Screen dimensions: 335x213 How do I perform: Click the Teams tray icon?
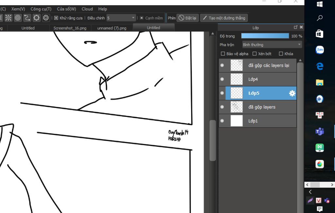(327, 200)
